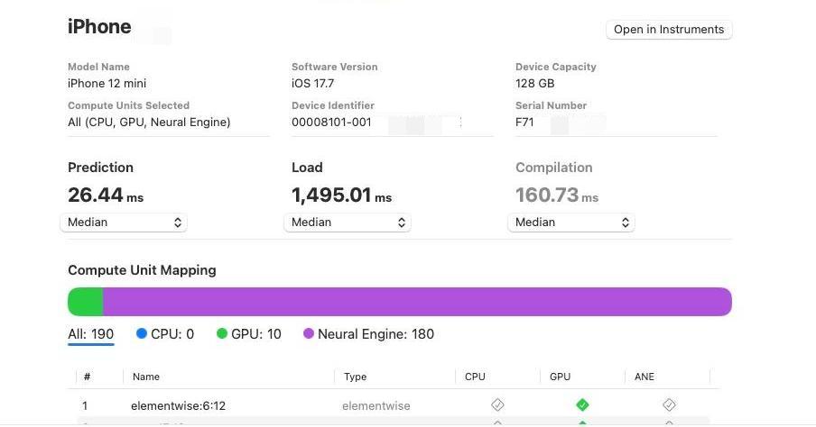The height and width of the screenshot is (427, 816).
Task: Click the Compute Unit Mapping heading
Action: pos(142,270)
